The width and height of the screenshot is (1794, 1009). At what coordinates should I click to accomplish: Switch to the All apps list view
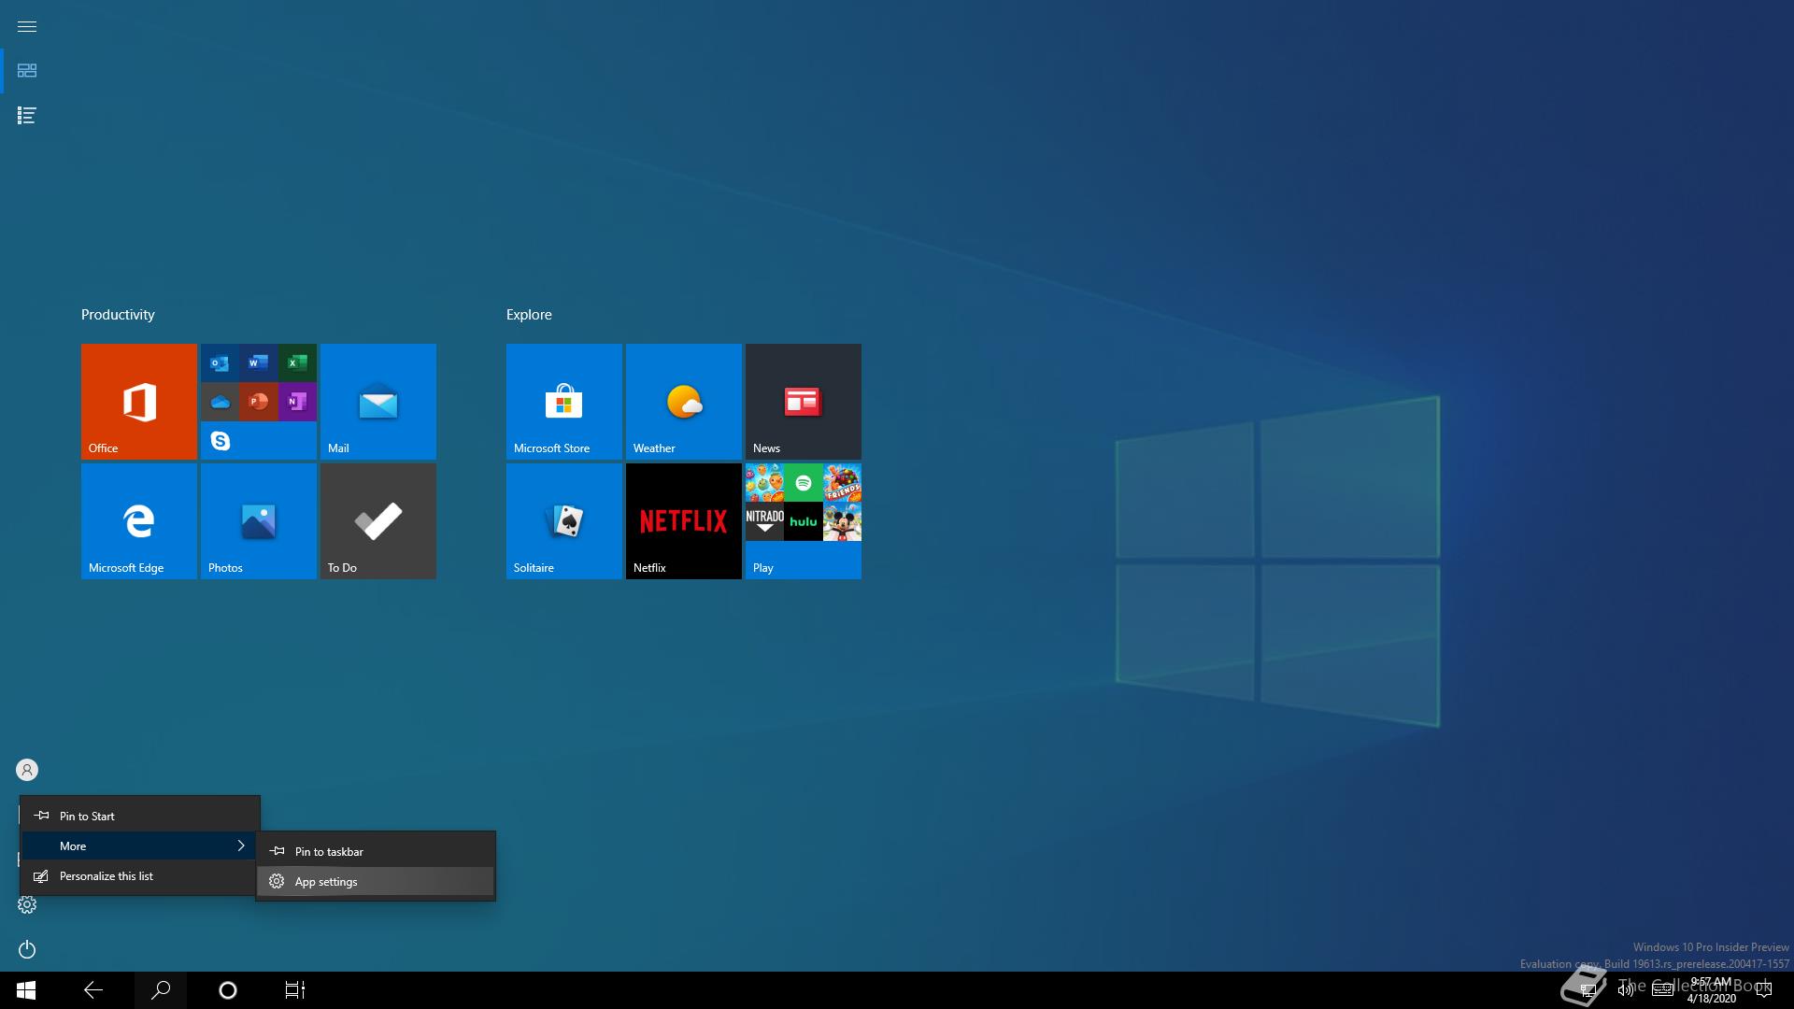pyautogui.click(x=27, y=116)
